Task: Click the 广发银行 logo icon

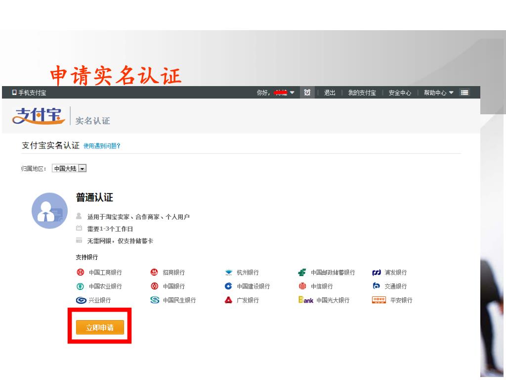Action: (x=228, y=300)
